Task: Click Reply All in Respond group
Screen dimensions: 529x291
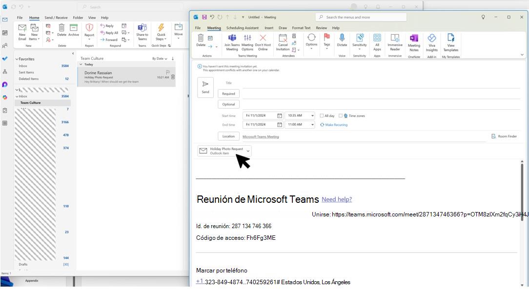Action: (109, 33)
